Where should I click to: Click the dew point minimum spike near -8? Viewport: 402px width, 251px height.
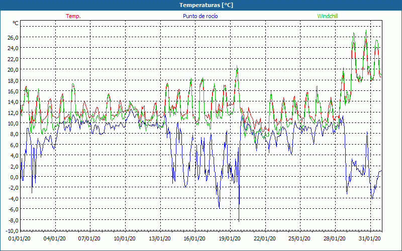coord(239,221)
